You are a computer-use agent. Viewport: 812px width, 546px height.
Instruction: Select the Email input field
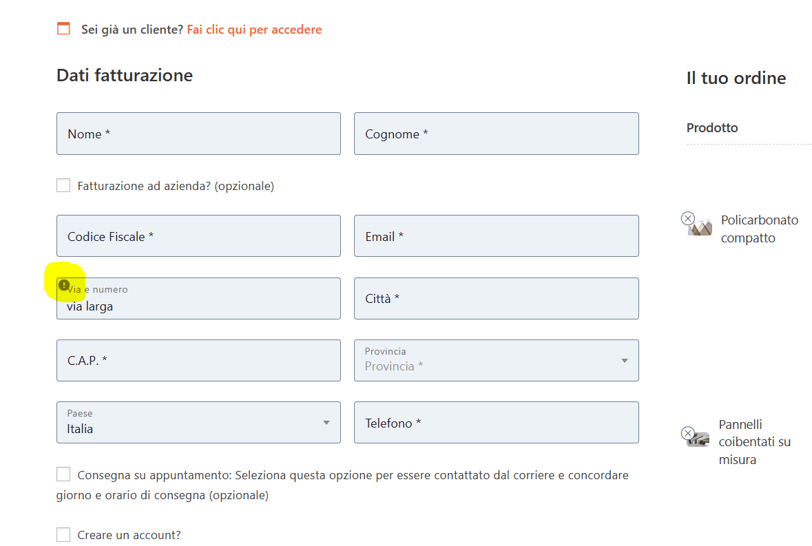(x=496, y=236)
